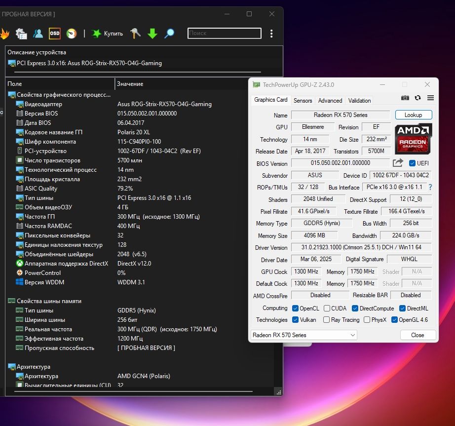
Task: Switch to the Sensors tab
Action: pos(303,100)
